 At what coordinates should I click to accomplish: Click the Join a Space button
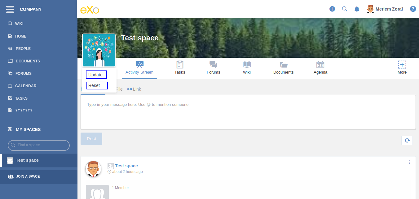coord(39,176)
